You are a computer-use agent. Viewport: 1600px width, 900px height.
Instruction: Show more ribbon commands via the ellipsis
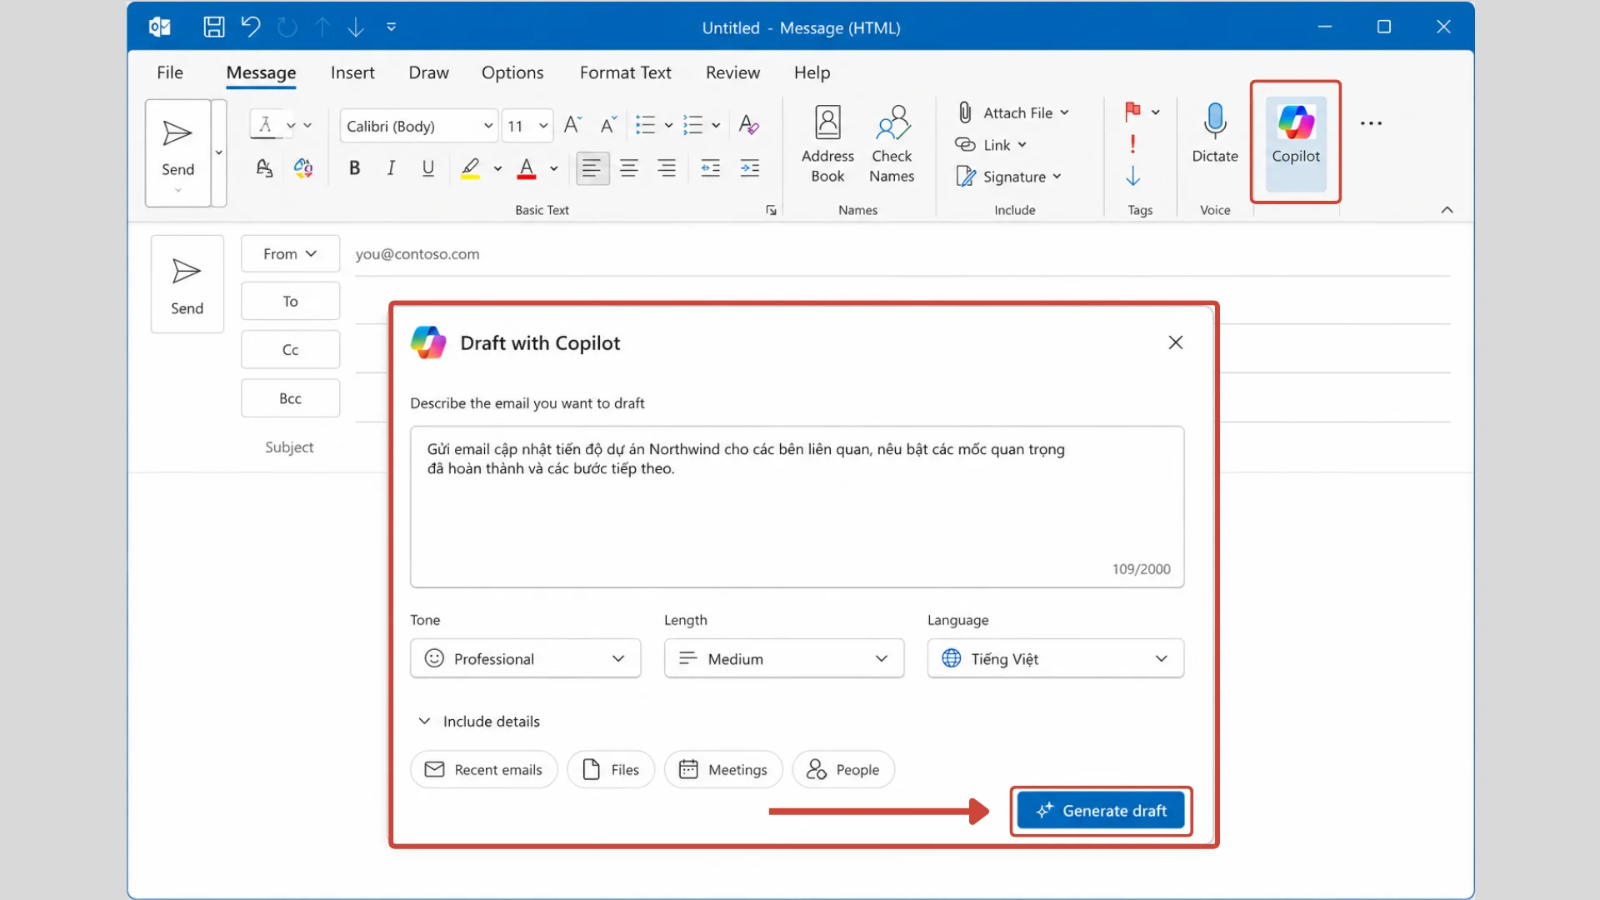click(x=1371, y=123)
